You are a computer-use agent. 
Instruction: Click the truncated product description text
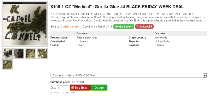(128, 17)
